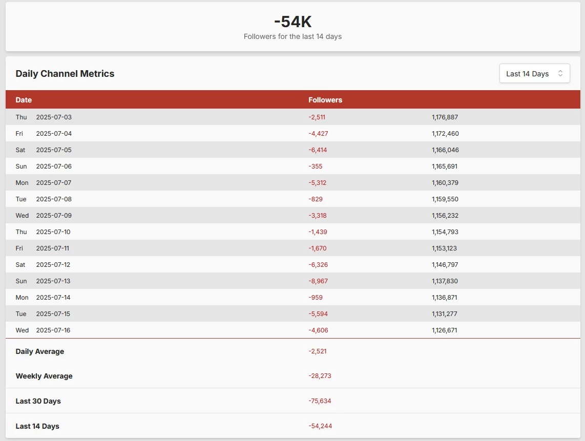Select date 2025-07-10 row
Viewport: 585px width, 441px height.
(293, 232)
